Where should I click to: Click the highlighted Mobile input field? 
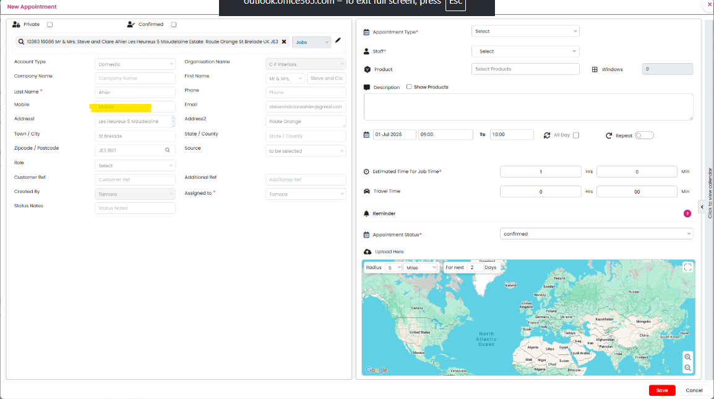(x=135, y=107)
